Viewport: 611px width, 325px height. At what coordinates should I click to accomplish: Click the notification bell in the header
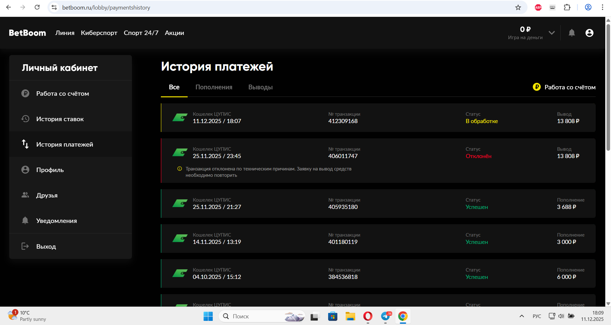pyautogui.click(x=572, y=33)
